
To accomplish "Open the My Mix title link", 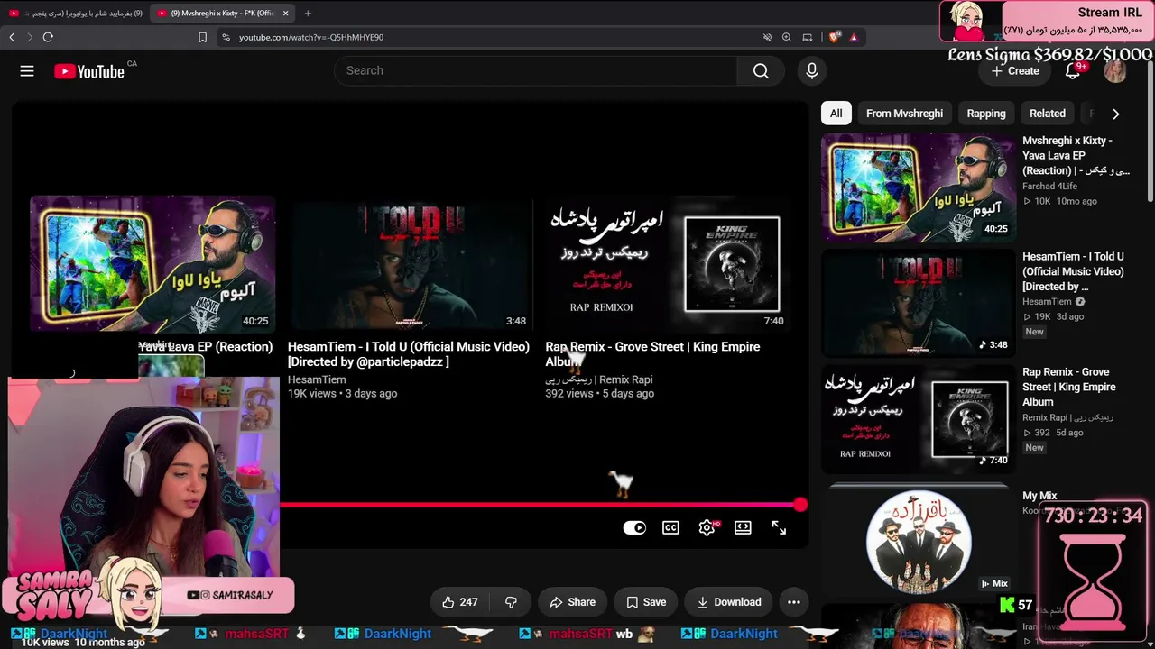I will coord(1039,496).
